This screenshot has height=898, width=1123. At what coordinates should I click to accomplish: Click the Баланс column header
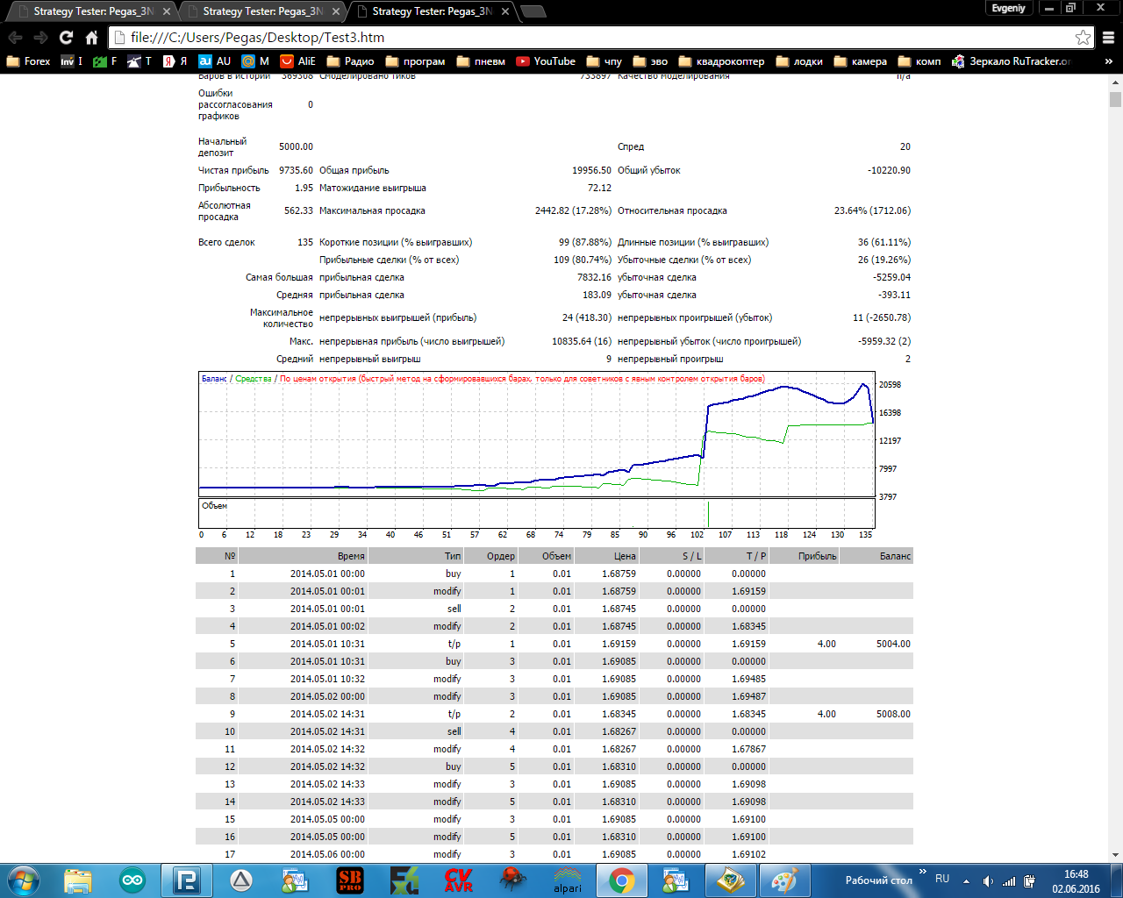pyautogui.click(x=876, y=556)
